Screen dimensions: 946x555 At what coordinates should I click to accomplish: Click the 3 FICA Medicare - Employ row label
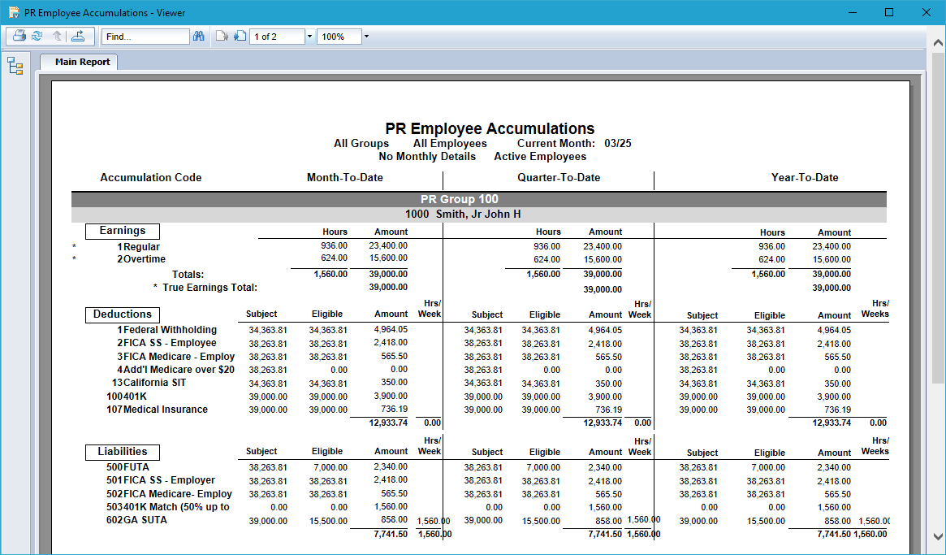[175, 357]
